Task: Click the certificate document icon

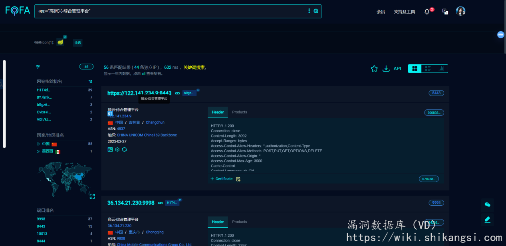Action: (238, 179)
